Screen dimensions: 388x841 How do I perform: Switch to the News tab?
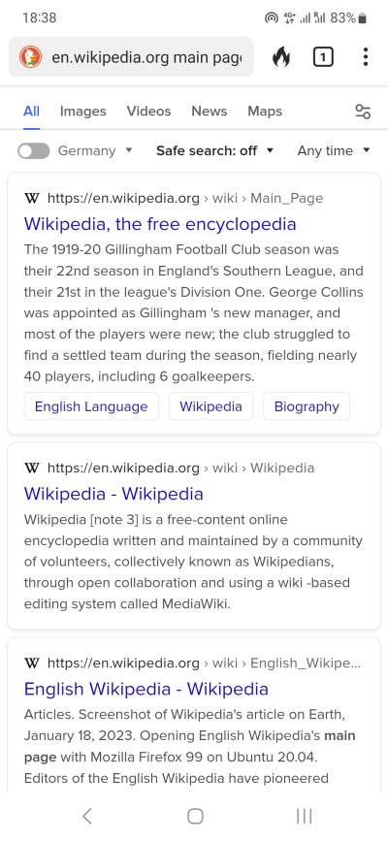coord(210,111)
